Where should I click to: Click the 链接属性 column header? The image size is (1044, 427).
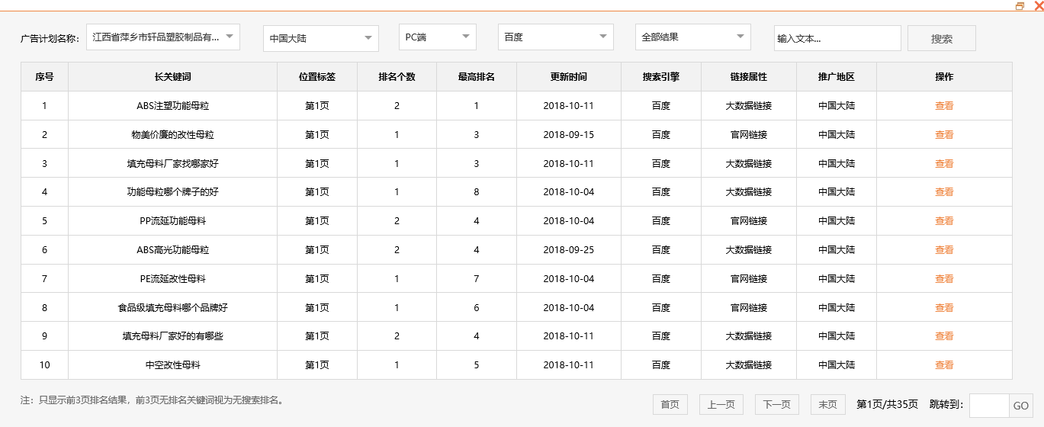point(749,77)
